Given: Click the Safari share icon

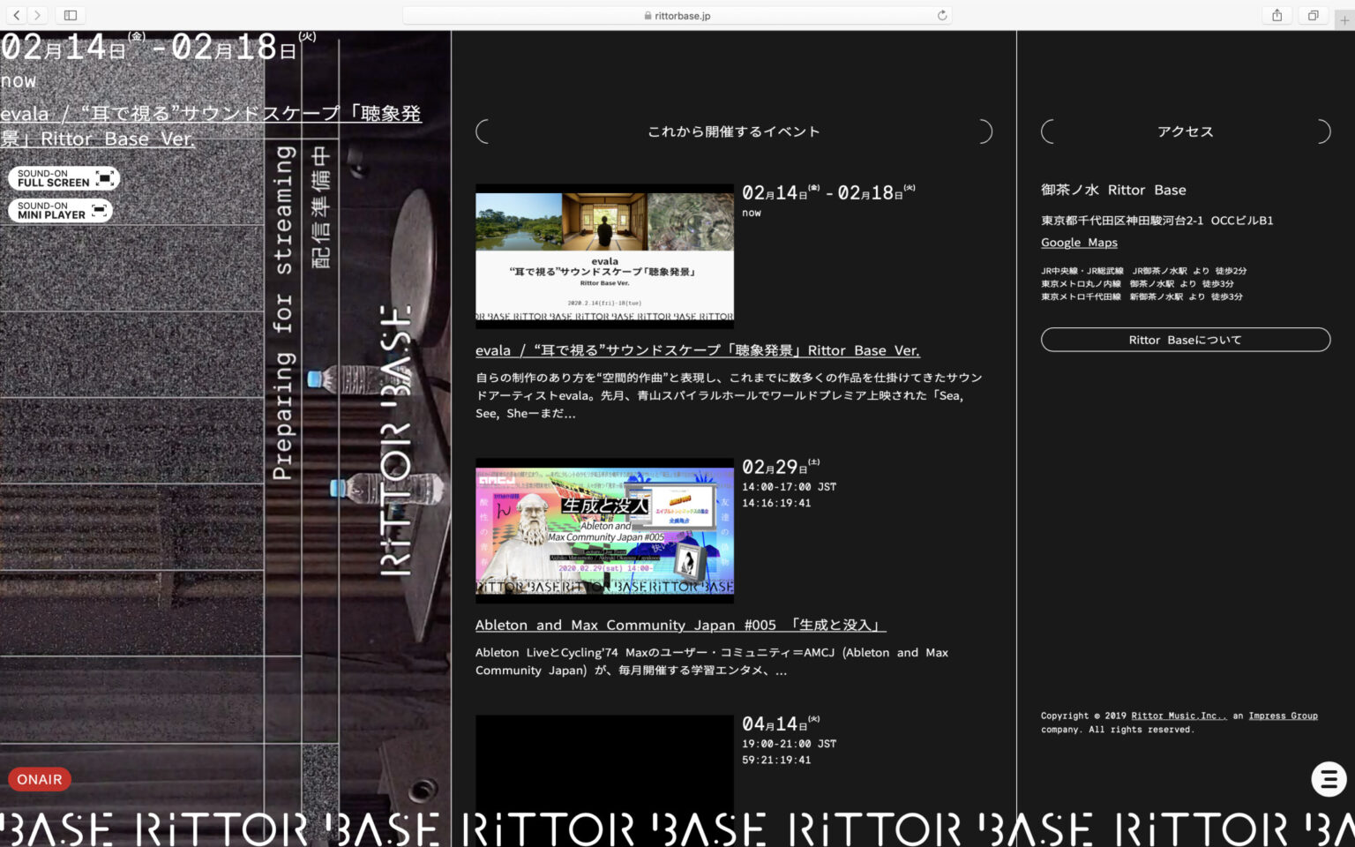Looking at the screenshot, I should (1276, 14).
